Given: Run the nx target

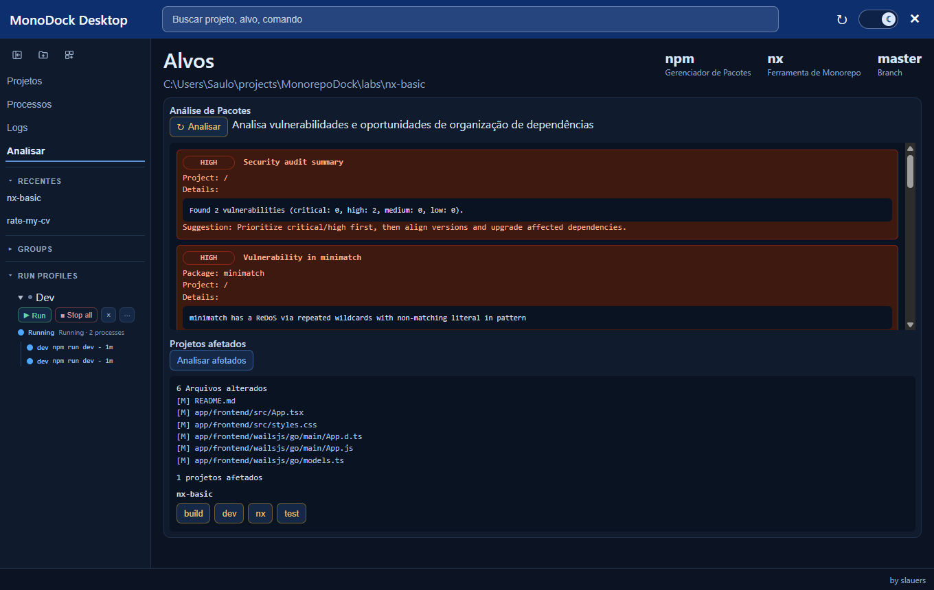Looking at the screenshot, I should pyautogui.click(x=260, y=513).
